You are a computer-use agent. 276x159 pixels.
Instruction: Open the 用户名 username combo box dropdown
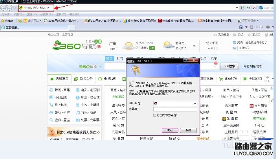coord(195,104)
